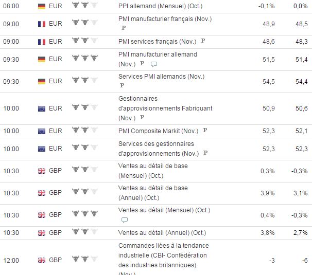Click preliminary 'P' icon beside PMI services français
312x275 pixels.
(203, 41)
